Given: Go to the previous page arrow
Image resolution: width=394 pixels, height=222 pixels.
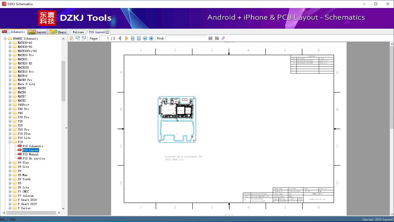Looking at the screenshot, I should click(x=120, y=38).
